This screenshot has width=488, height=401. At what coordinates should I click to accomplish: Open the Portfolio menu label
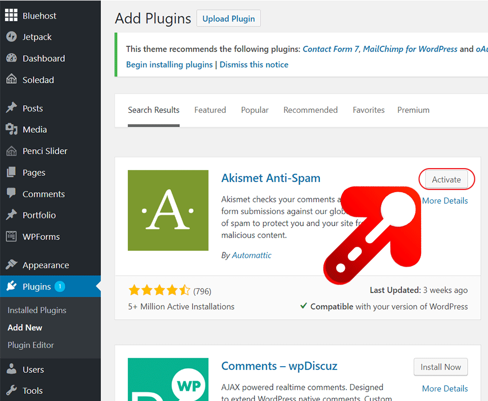point(39,215)
